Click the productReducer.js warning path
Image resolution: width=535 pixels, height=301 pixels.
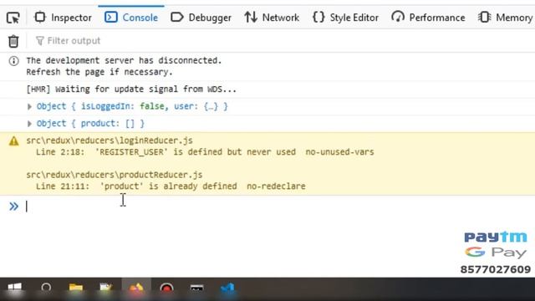click(x=115, y=175)
